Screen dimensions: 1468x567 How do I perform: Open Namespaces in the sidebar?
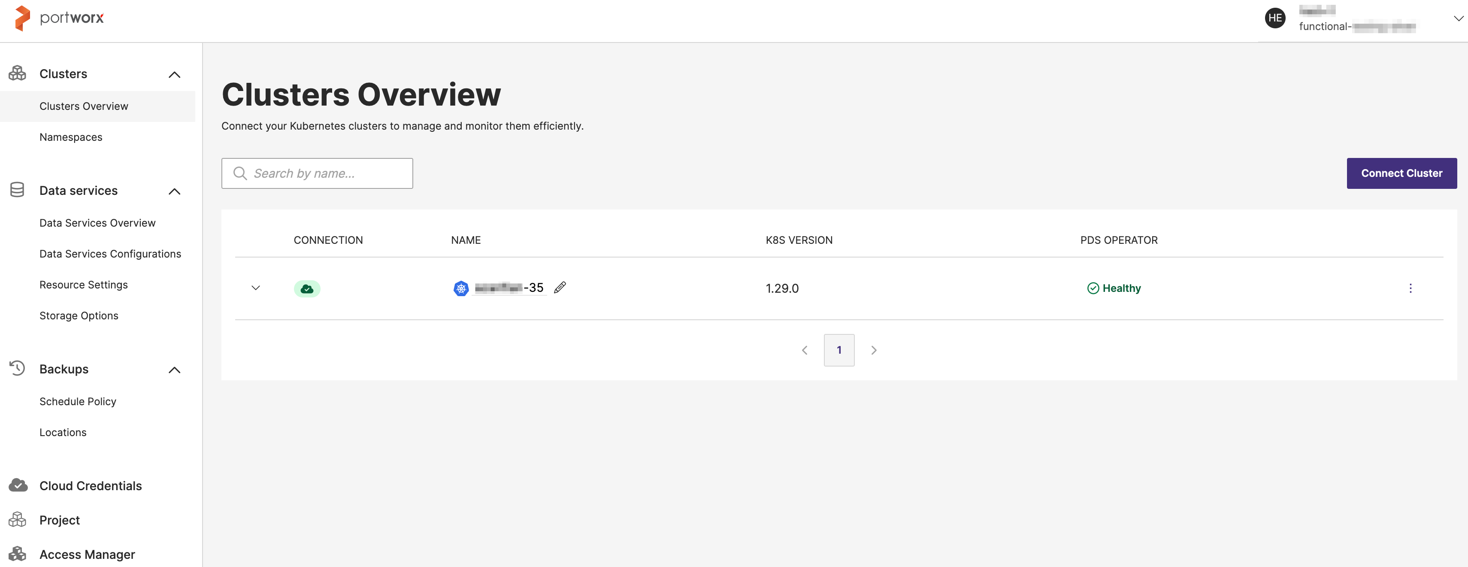pyautogui.click(x=71, y=137)
